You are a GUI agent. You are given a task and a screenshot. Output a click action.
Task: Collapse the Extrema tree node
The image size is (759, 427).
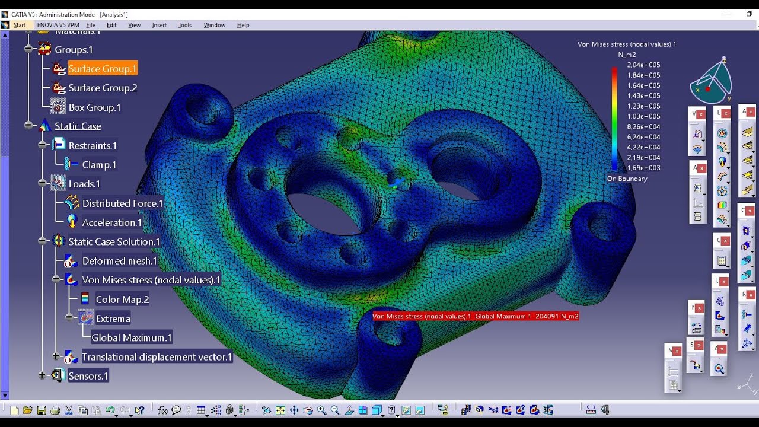pos(69,318)
